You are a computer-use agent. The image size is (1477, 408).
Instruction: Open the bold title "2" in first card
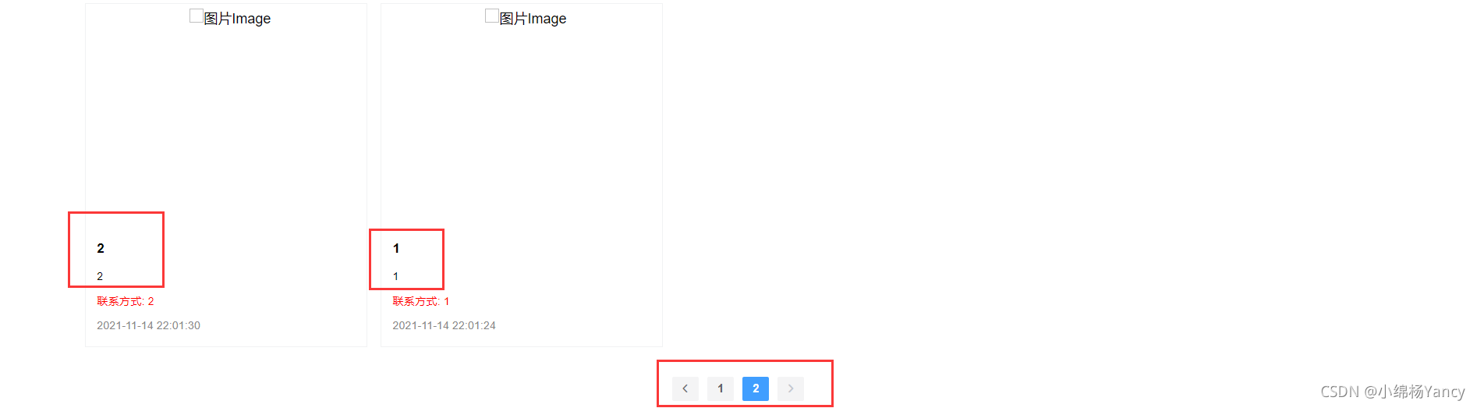click(x=101, y=248)
